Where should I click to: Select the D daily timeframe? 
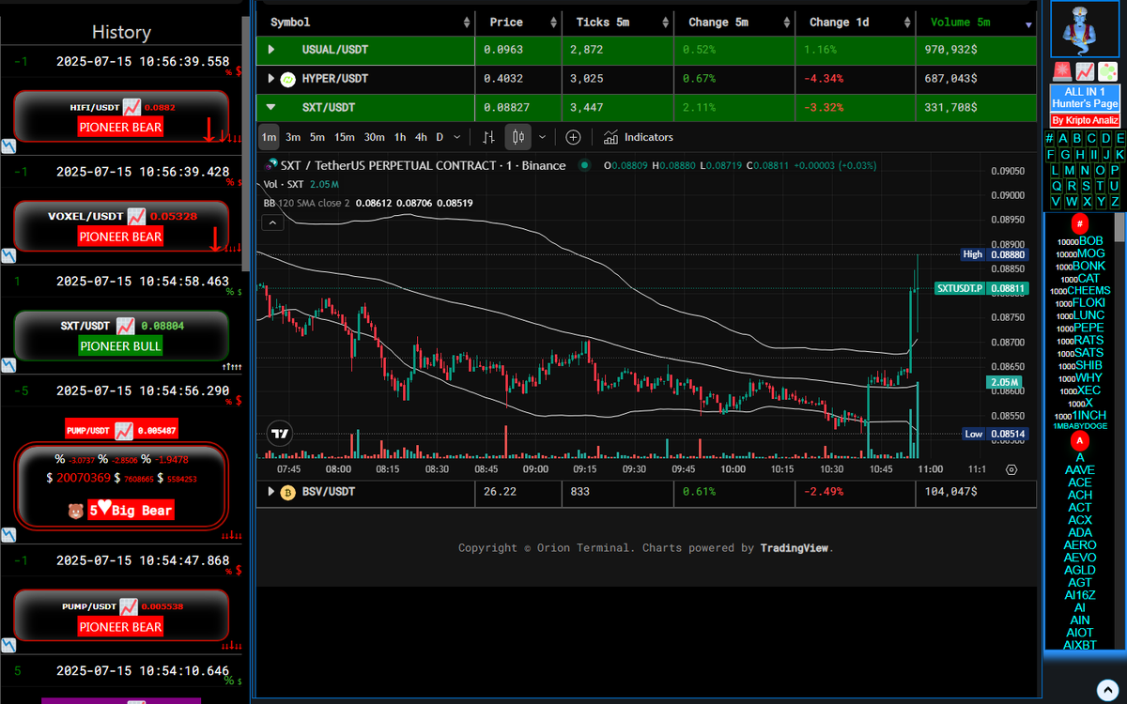pyautogui.click(x=439, y=137)
